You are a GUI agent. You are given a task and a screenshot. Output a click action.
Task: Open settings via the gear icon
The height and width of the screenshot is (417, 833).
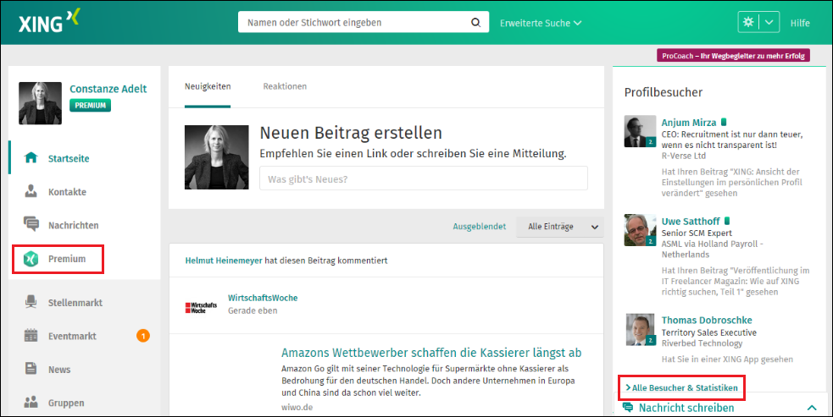coord(748,22)
